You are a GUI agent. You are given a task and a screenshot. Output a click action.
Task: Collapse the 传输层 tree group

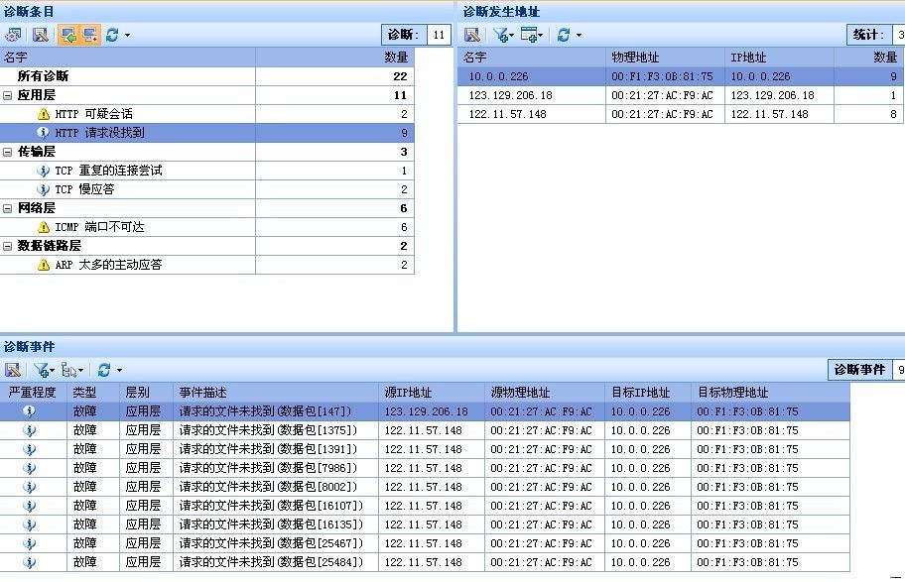pos(8,152)
